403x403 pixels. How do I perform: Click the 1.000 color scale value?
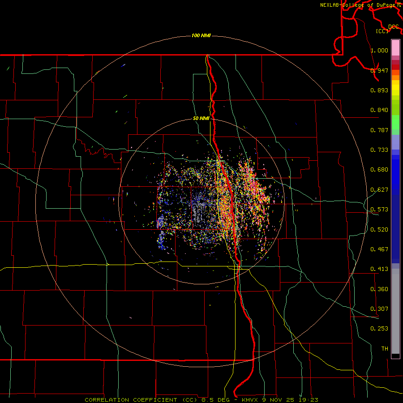tap(379, 50)
